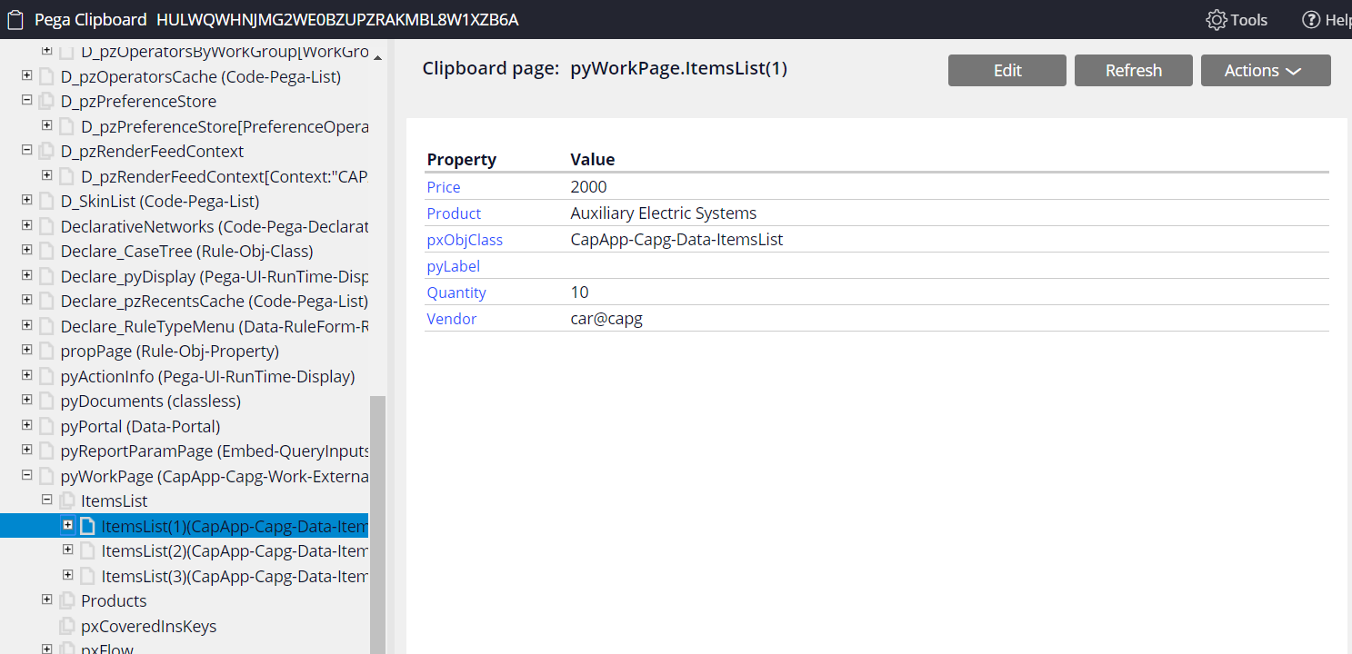Open the Actions dropdown
This screenshot has width=1352, height=654.
[x=1265, y=70]
